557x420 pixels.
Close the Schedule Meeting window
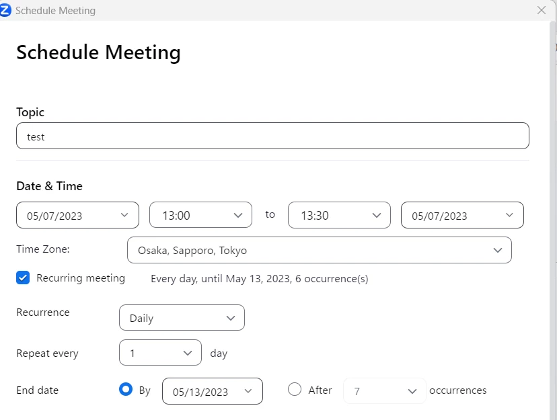tap(542, 10)
